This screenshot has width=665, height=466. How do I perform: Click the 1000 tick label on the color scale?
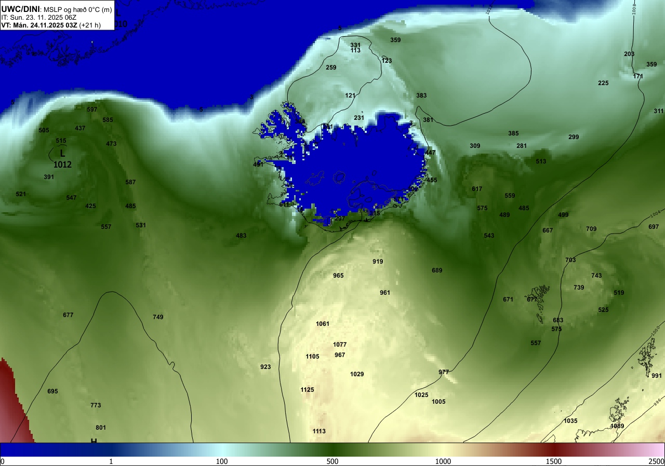(x=443, y=461)
